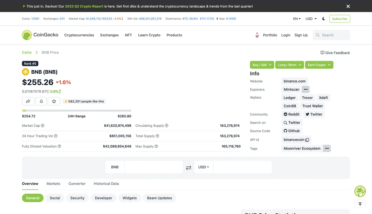Switch to the Markets tab

click(53, 184)
